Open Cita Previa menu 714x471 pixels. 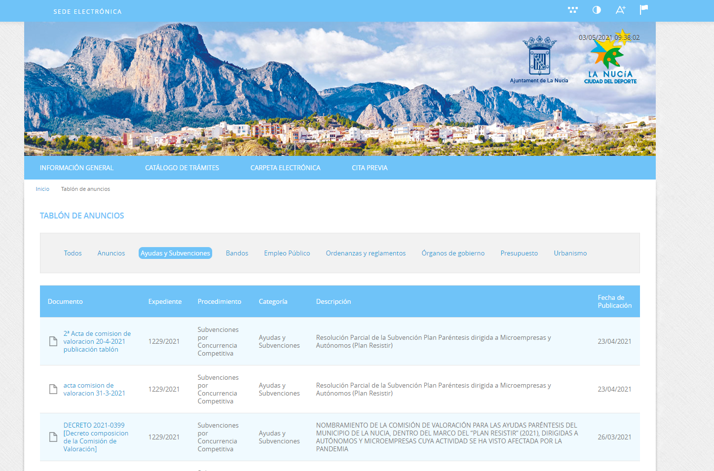click(x=370, y=168)
